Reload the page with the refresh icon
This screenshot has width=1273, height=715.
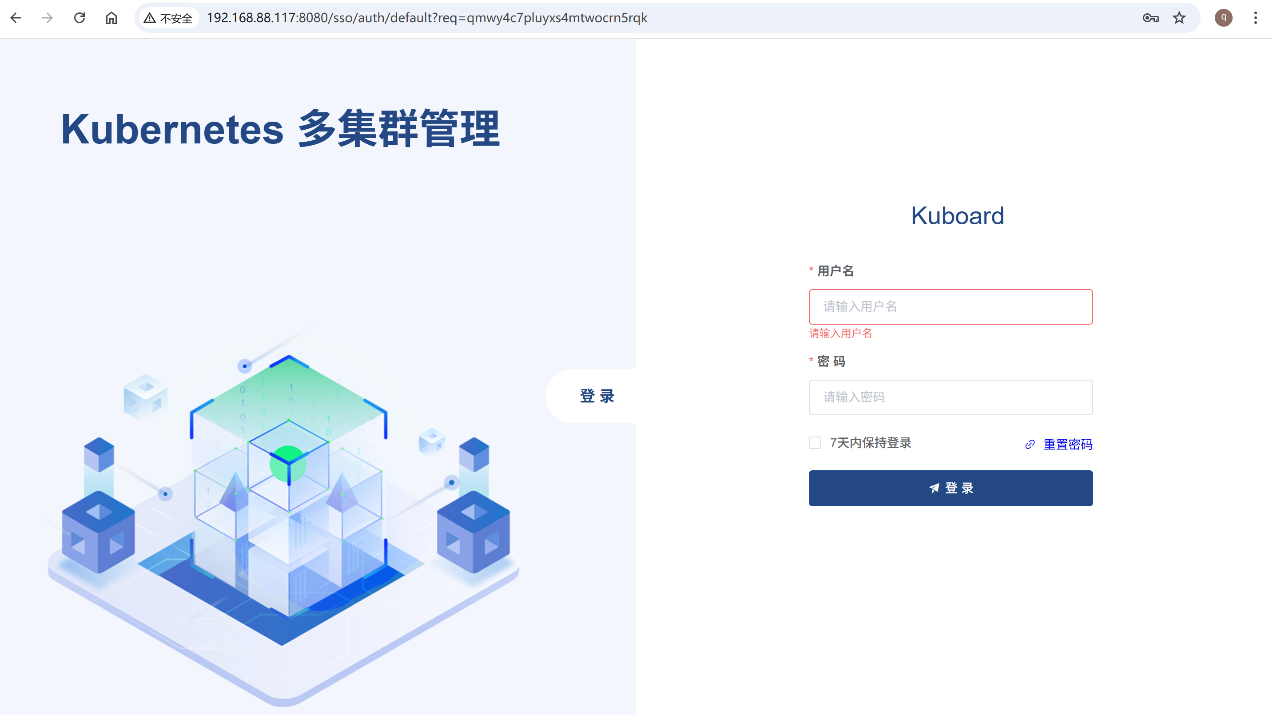(80, 18)
